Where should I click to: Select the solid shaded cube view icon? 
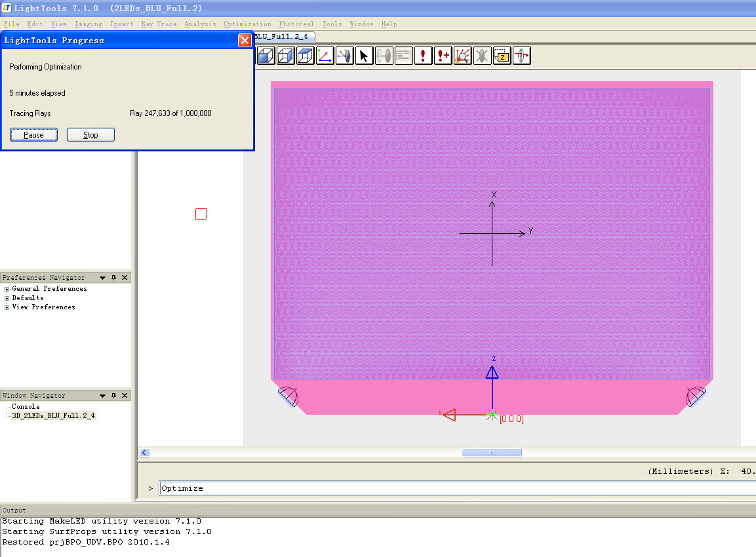click(266, 56)
